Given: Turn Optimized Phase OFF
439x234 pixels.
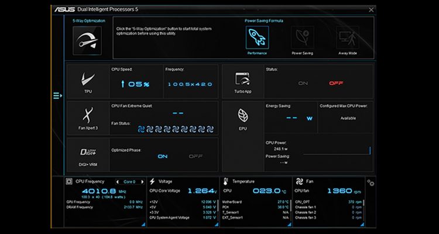Looking at the screenshot, I should [196, 156].
